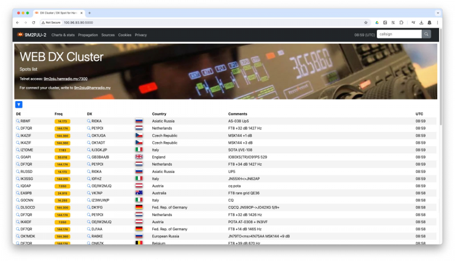455x261 pixels.
Task: Click the Australia flag icon
Action: tap(139, 193)
